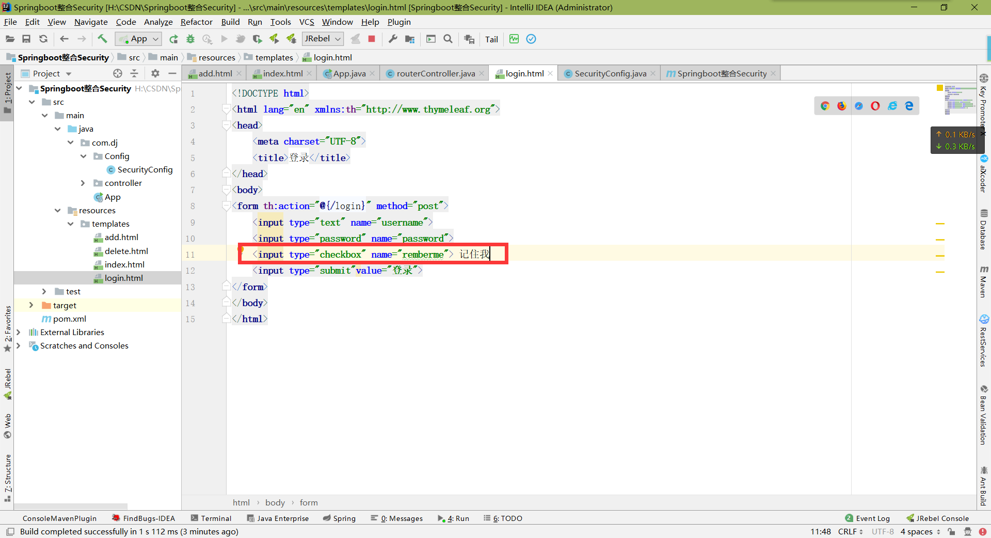991x538 pixels.
Task: Open the Spring tool window
Action: point(339,518)
